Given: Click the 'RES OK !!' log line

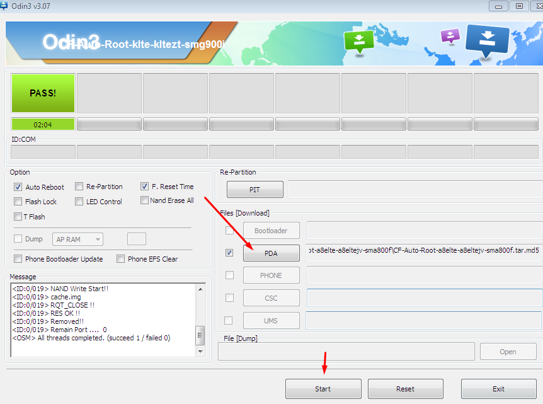Looking at the screenshot, I should 46,313.
